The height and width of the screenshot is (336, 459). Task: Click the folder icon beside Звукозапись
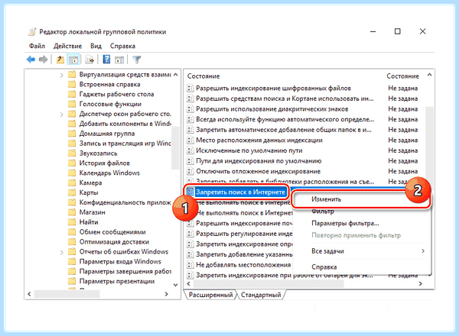click(72, 153)
